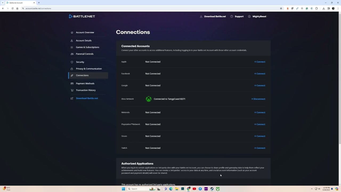Open YouTube from the taskbar
This screenshot has width=341, height=192.
194,189
